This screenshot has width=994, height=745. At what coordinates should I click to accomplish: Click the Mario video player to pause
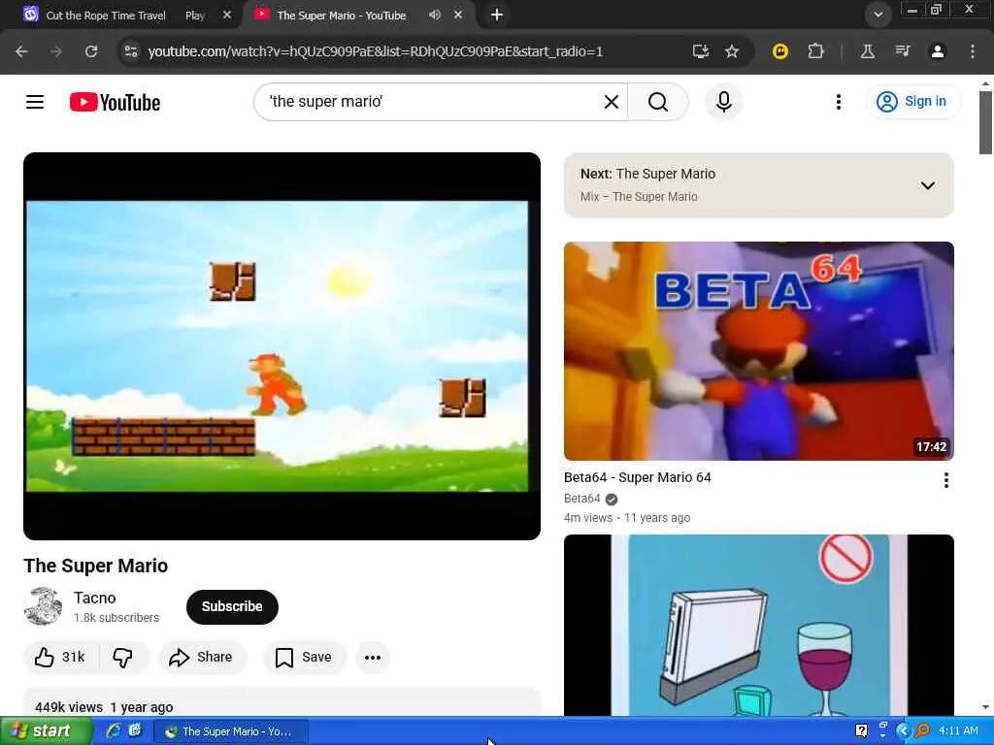tap(282, 346)
